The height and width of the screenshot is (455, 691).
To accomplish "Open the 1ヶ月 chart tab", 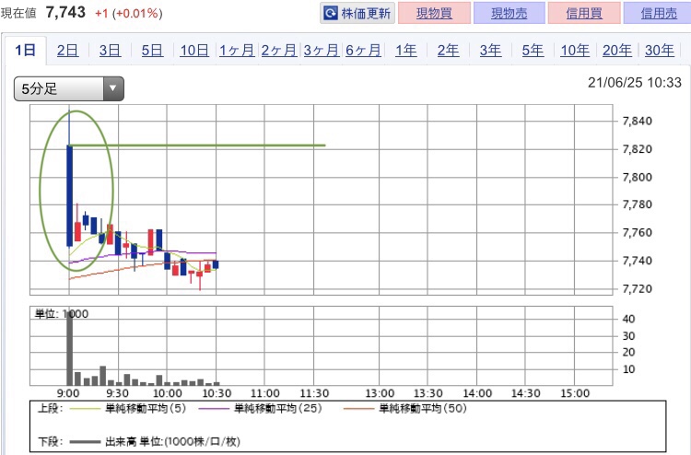I will tap(237, 51).
